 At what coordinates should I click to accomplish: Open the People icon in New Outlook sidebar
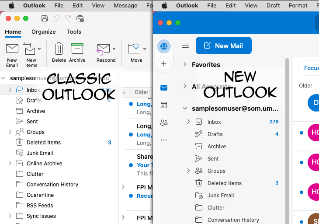point(164,122)
